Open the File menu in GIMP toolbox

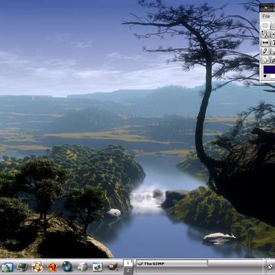(x=266, y=16)
